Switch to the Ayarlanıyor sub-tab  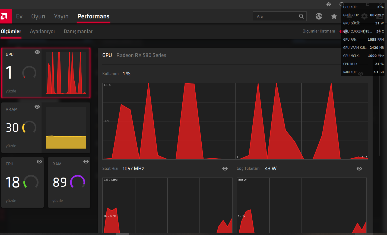(43, 31)
